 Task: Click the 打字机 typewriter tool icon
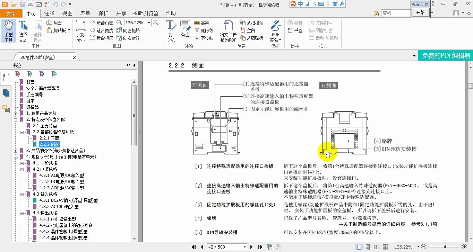(x=171, y=31)
